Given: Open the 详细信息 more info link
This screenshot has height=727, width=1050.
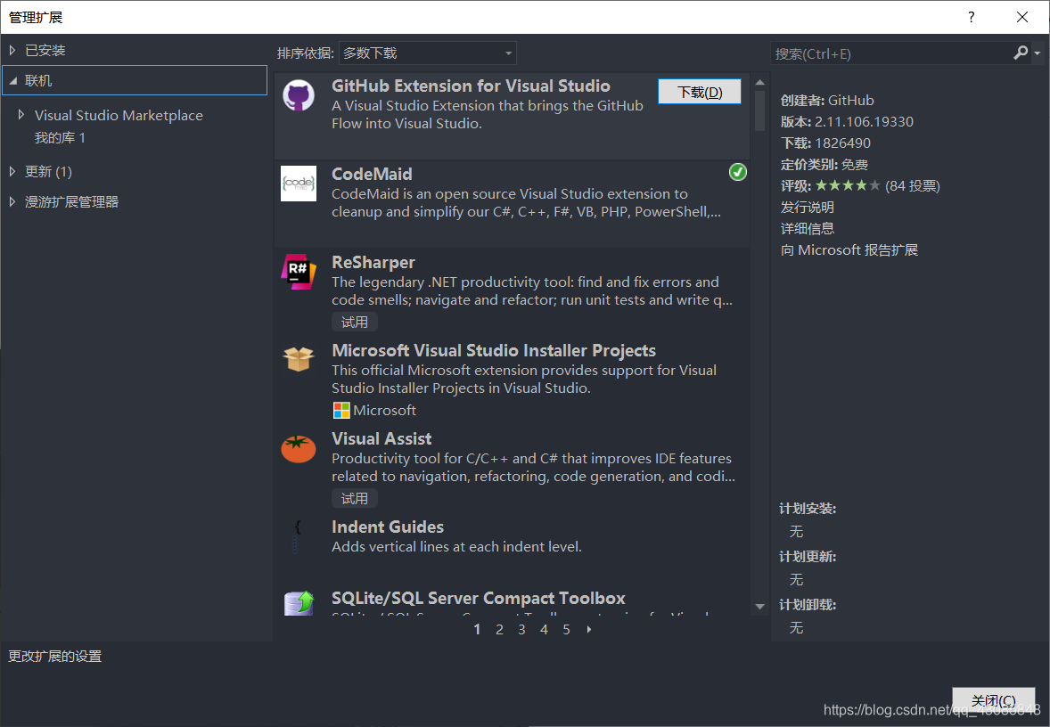Looking at the screenshot, I should (807, 228).
